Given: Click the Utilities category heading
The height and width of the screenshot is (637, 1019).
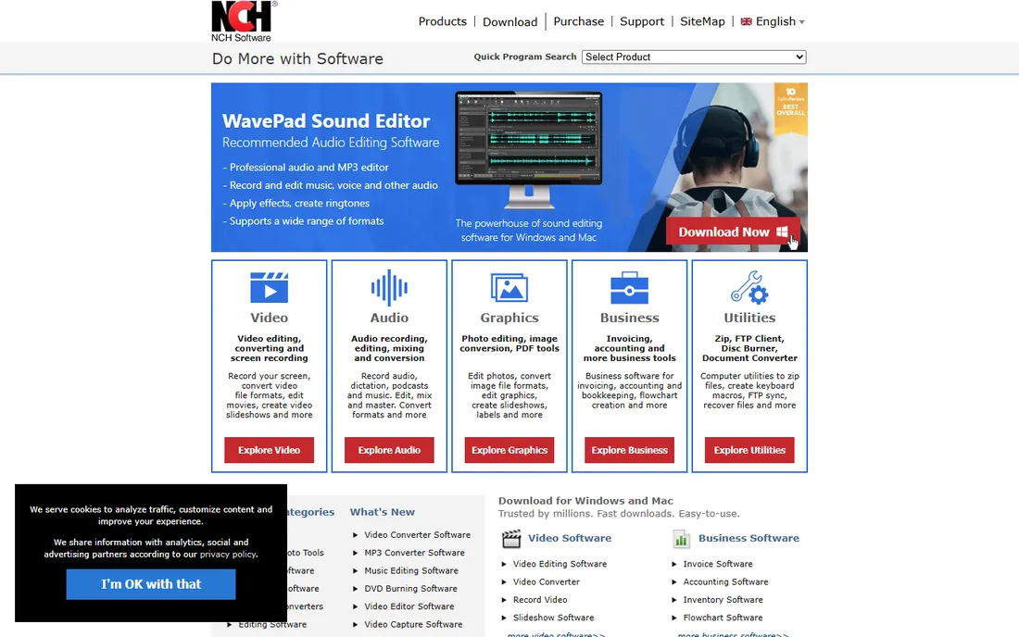Looking at the screenshot, I should point(749,318).
